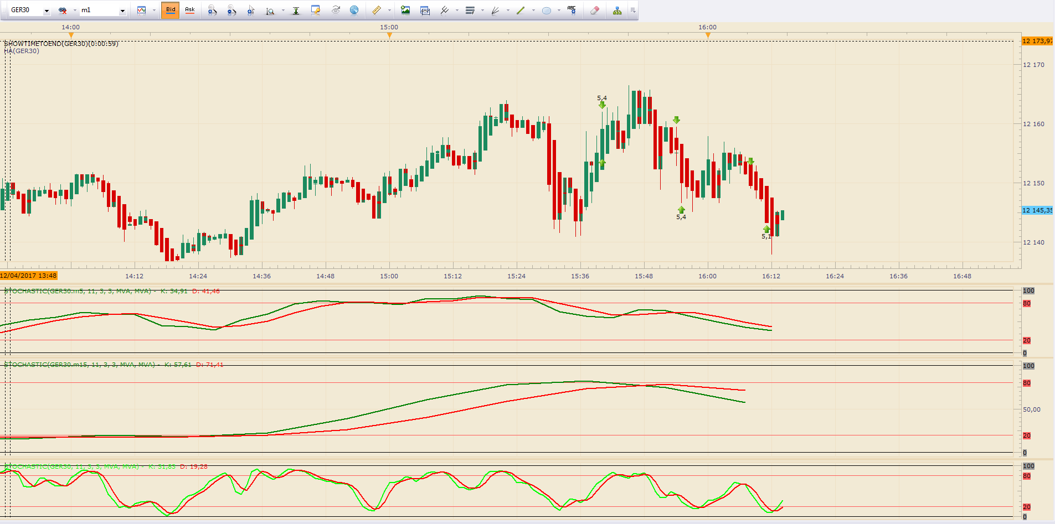Click the 12 170 price axis label

point(1033,65)
